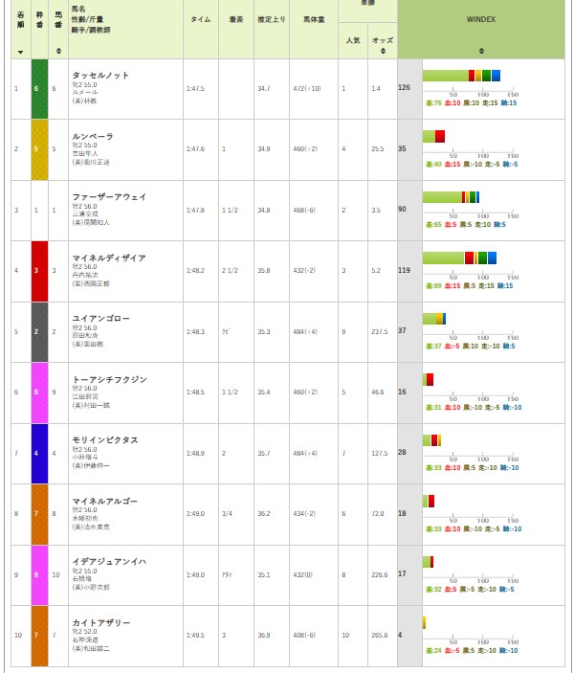Select yellow frame 5 badge for ルンベーラ

click(39, 149)
